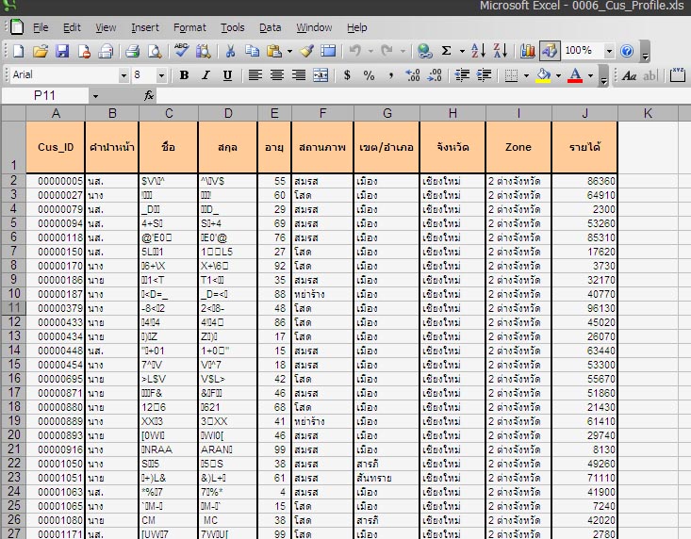Viewport: 691px width, 539px height.
Task: Open the Edit menu
Action: [x=72, y=27]
